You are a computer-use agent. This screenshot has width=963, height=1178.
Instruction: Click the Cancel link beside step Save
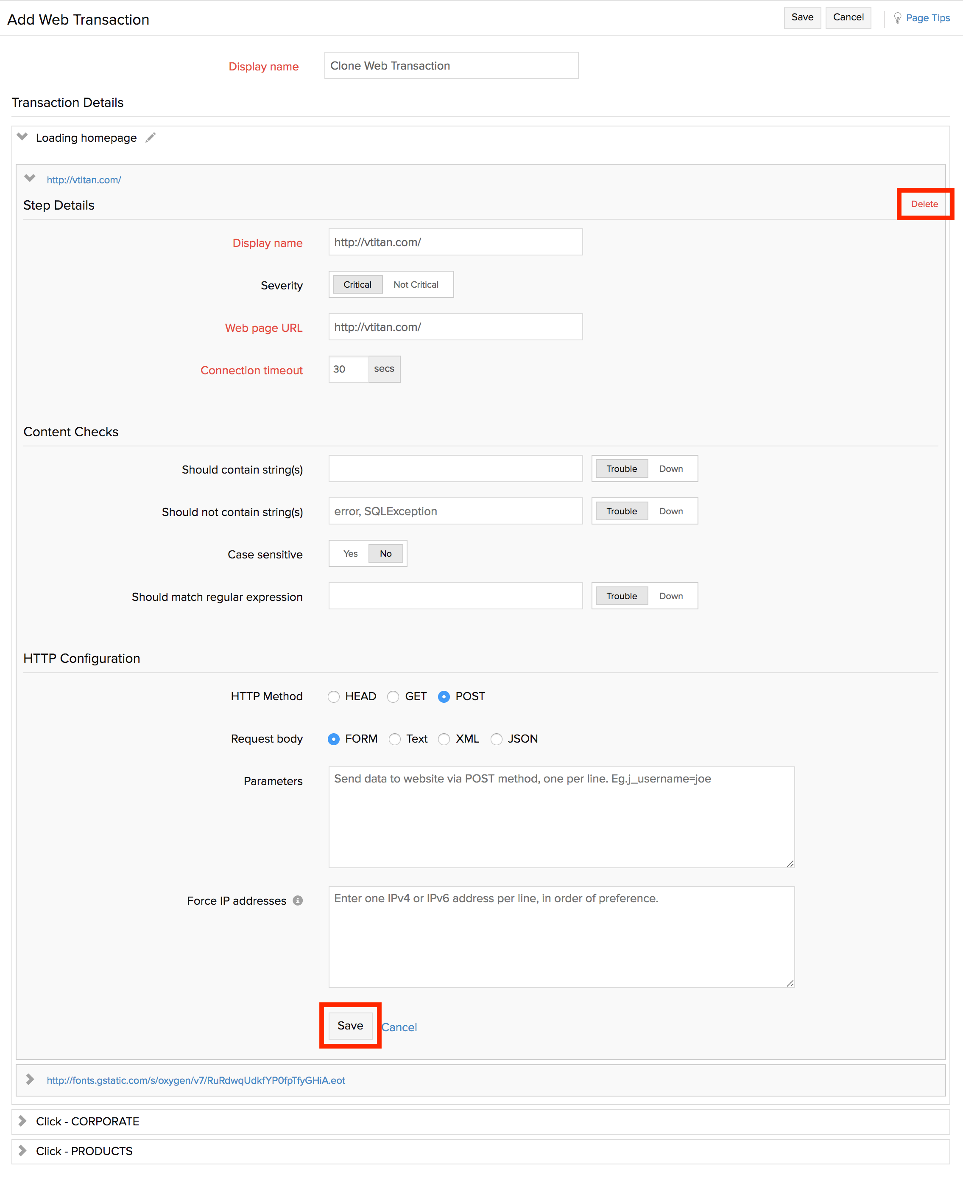399,1027
